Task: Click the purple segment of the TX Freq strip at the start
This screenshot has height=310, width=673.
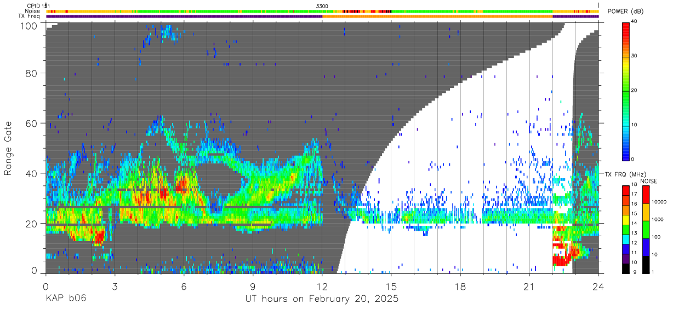Action: tap(184, 16)
